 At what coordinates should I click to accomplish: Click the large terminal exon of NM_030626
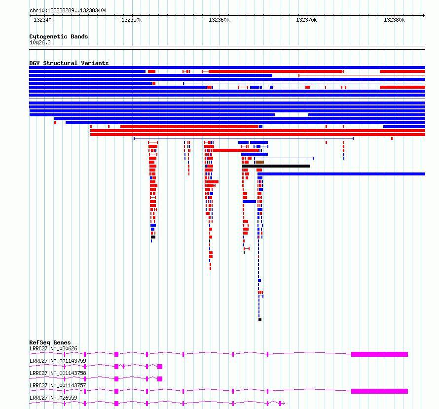click(379, 354)
